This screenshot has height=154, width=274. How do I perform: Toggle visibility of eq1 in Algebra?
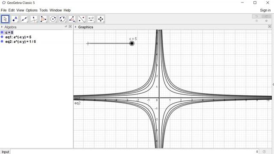2,37
